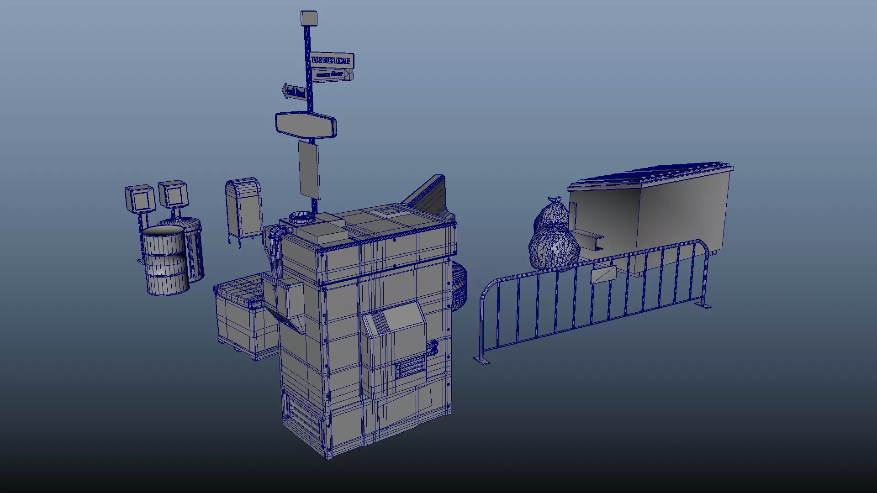Screen dimensions: 877x493
Task: Select the tall vertical sign panel
Action: [x=309, y=169]
